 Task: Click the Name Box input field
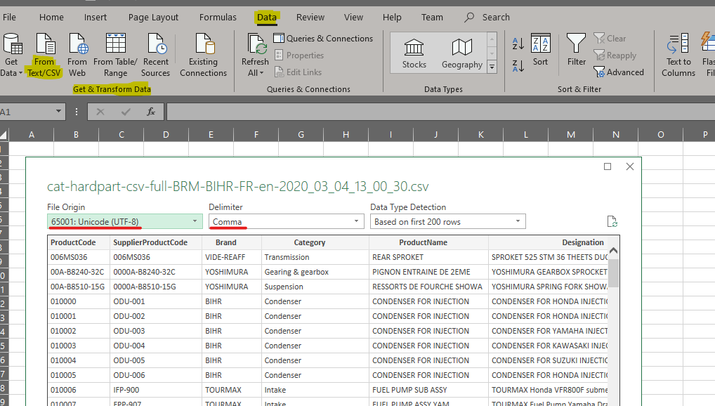(27, 112)
